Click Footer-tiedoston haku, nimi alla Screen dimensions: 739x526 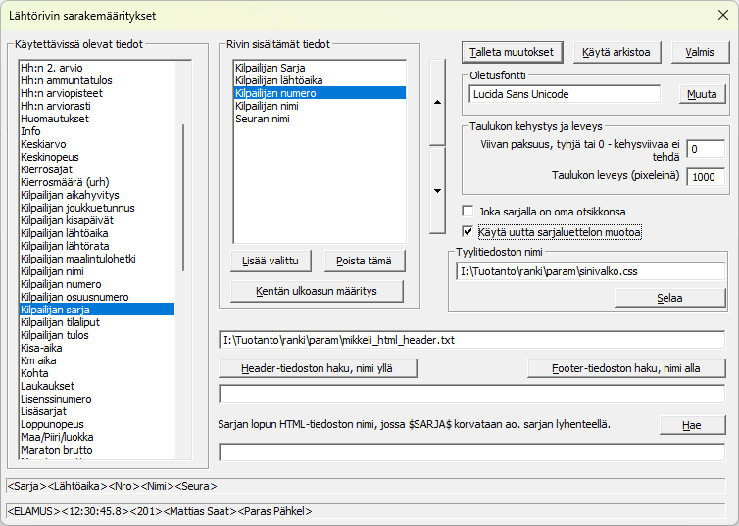point(626,368)
